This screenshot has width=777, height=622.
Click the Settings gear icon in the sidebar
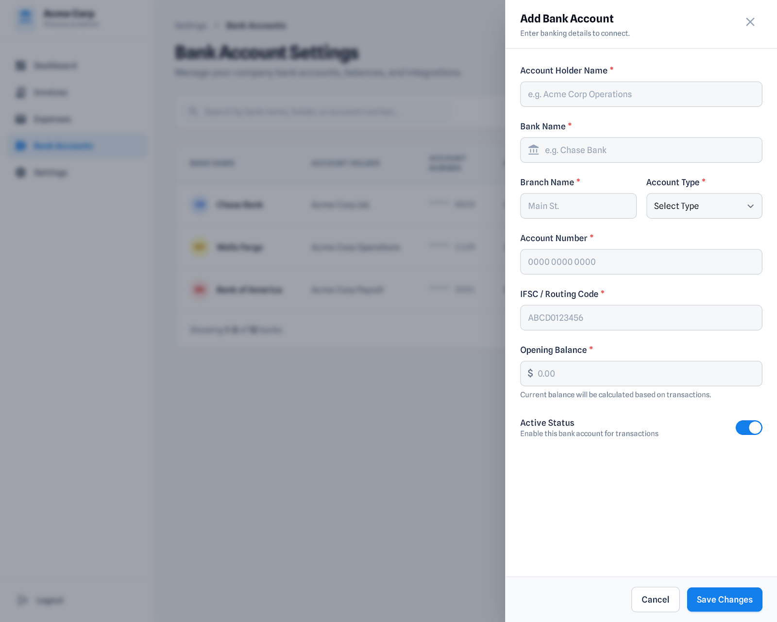coord(21,173)
